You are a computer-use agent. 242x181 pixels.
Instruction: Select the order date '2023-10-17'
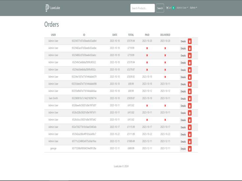[x=115, y=127]
